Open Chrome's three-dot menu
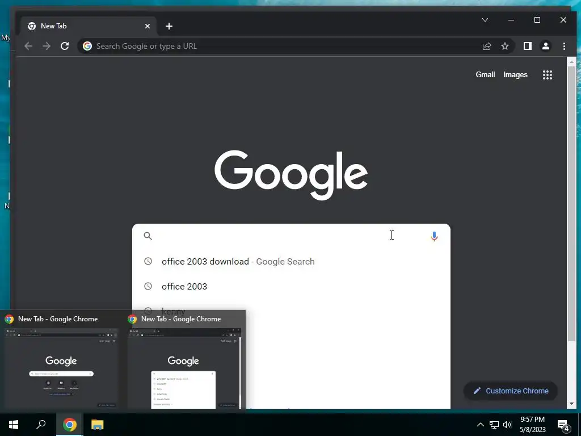581x436 pixels. [x=564, y=46]
